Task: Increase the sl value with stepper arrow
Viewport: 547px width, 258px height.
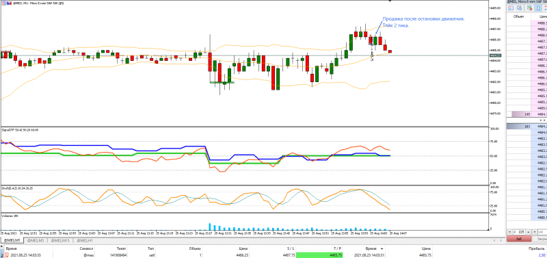Action: [x=528, y=232]
